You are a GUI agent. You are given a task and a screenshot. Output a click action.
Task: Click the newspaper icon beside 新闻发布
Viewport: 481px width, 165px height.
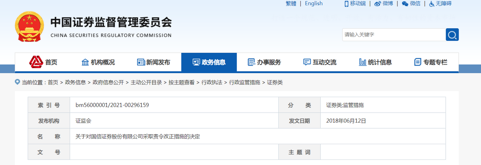[x=141, y=62]
